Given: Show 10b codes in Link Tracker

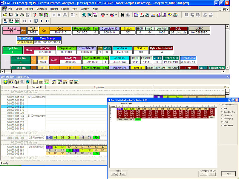Looking at the screenshot, I should pos(65,82).
